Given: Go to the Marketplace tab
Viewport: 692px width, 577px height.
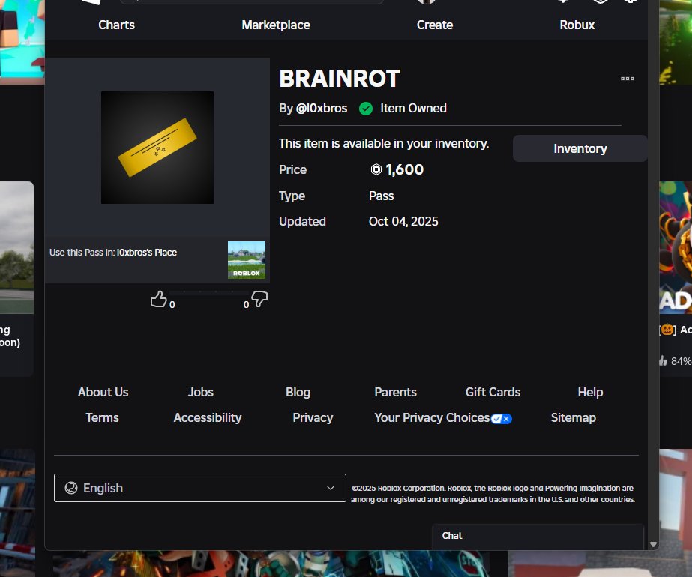Looking at the screenshot, I should (276, 25).
